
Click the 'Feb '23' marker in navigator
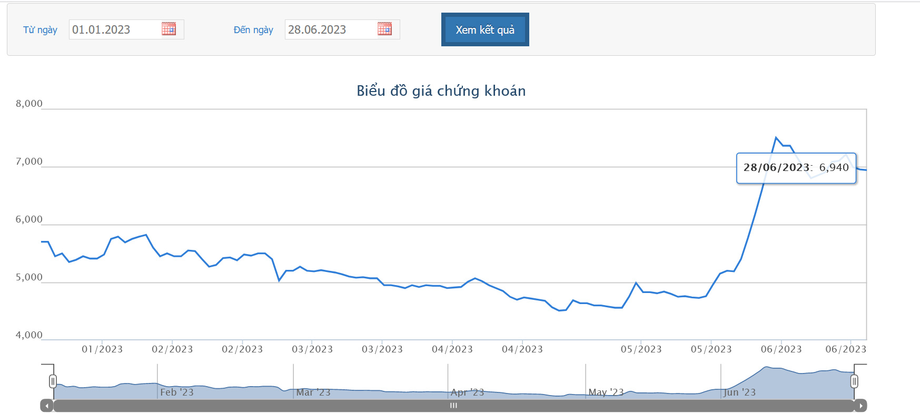(x=176, y=392)
